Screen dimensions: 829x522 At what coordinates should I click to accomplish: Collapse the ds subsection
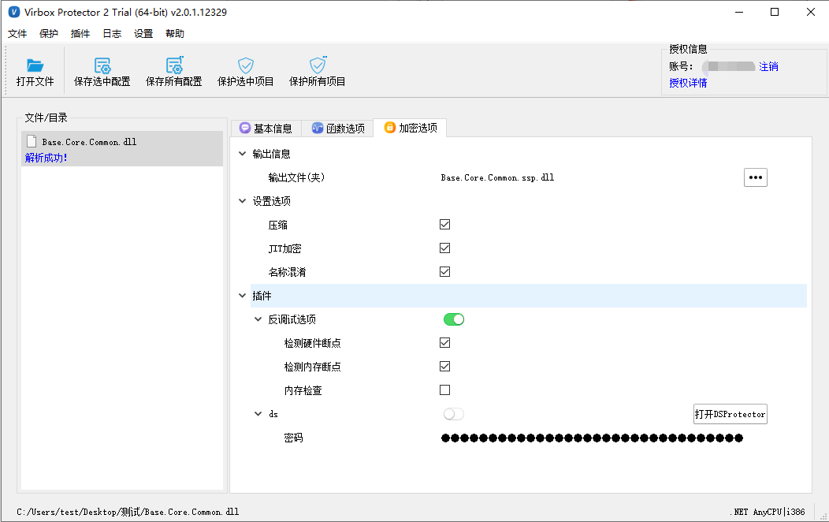[258, 414]
